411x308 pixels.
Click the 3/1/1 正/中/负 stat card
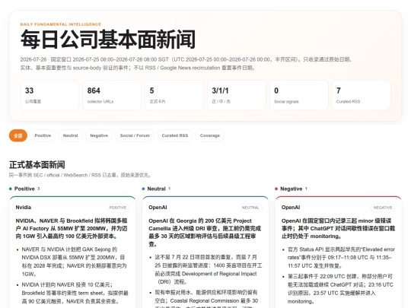click(237, 95)
